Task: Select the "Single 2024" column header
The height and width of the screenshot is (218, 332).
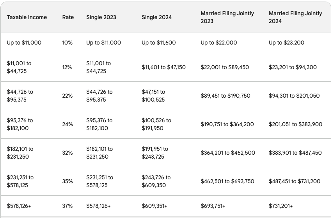Action: [x=156, y=17]
